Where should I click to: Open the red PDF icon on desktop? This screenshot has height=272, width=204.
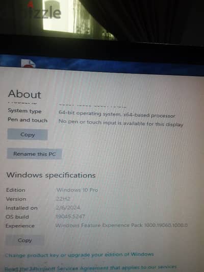point(28,63)
